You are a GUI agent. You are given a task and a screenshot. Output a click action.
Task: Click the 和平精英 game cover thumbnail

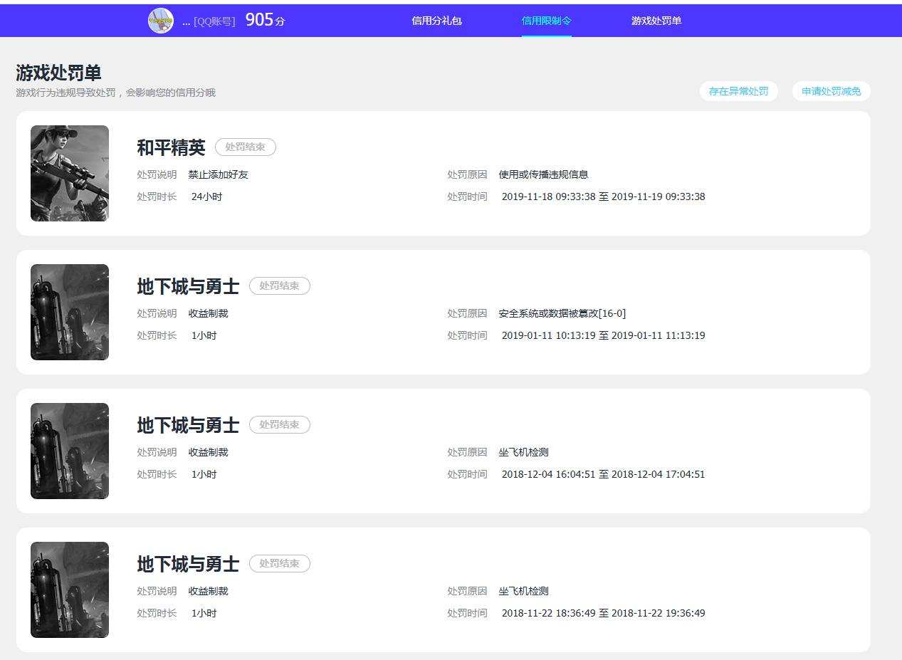tap(70, 173)
